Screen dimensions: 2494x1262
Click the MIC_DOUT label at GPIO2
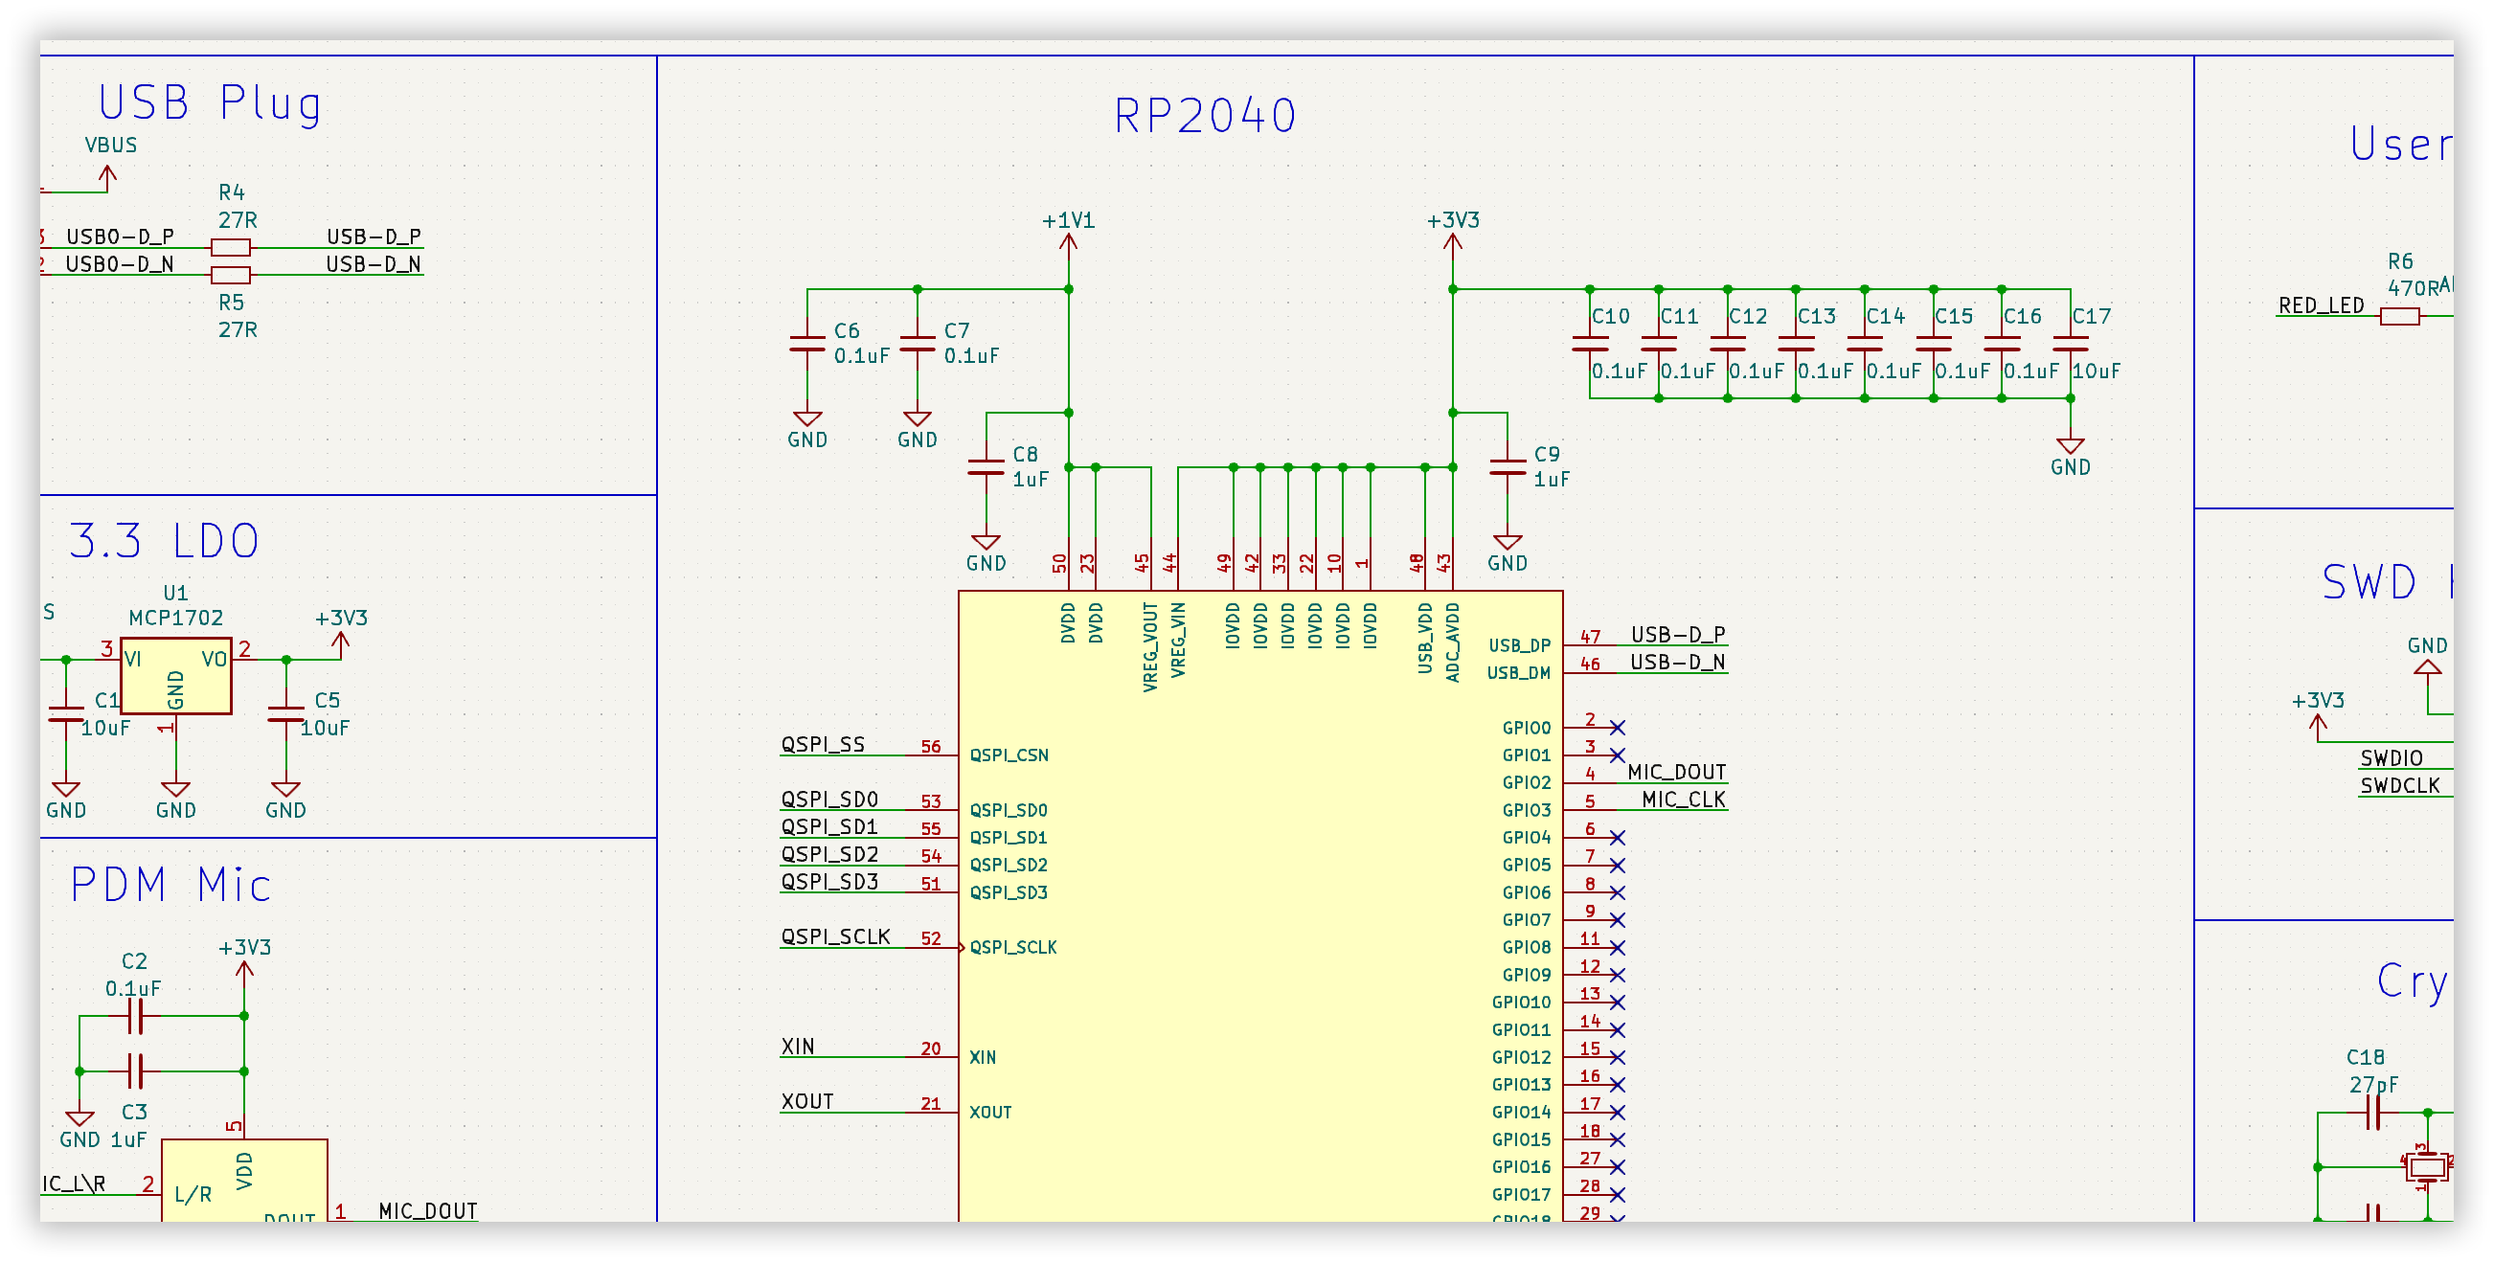pos(1677,772)
